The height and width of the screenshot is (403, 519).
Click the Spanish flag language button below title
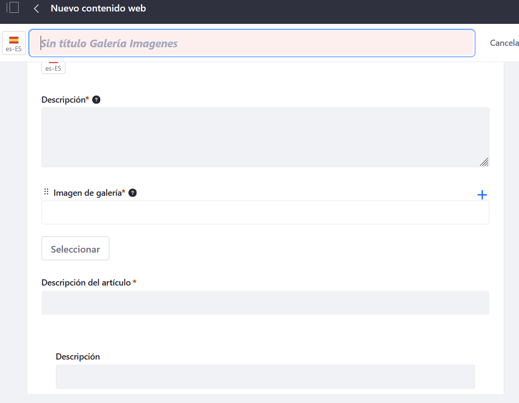tap(53, 68)
